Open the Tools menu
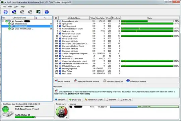Viewport: 181px width, 121px height. (10, 7)
